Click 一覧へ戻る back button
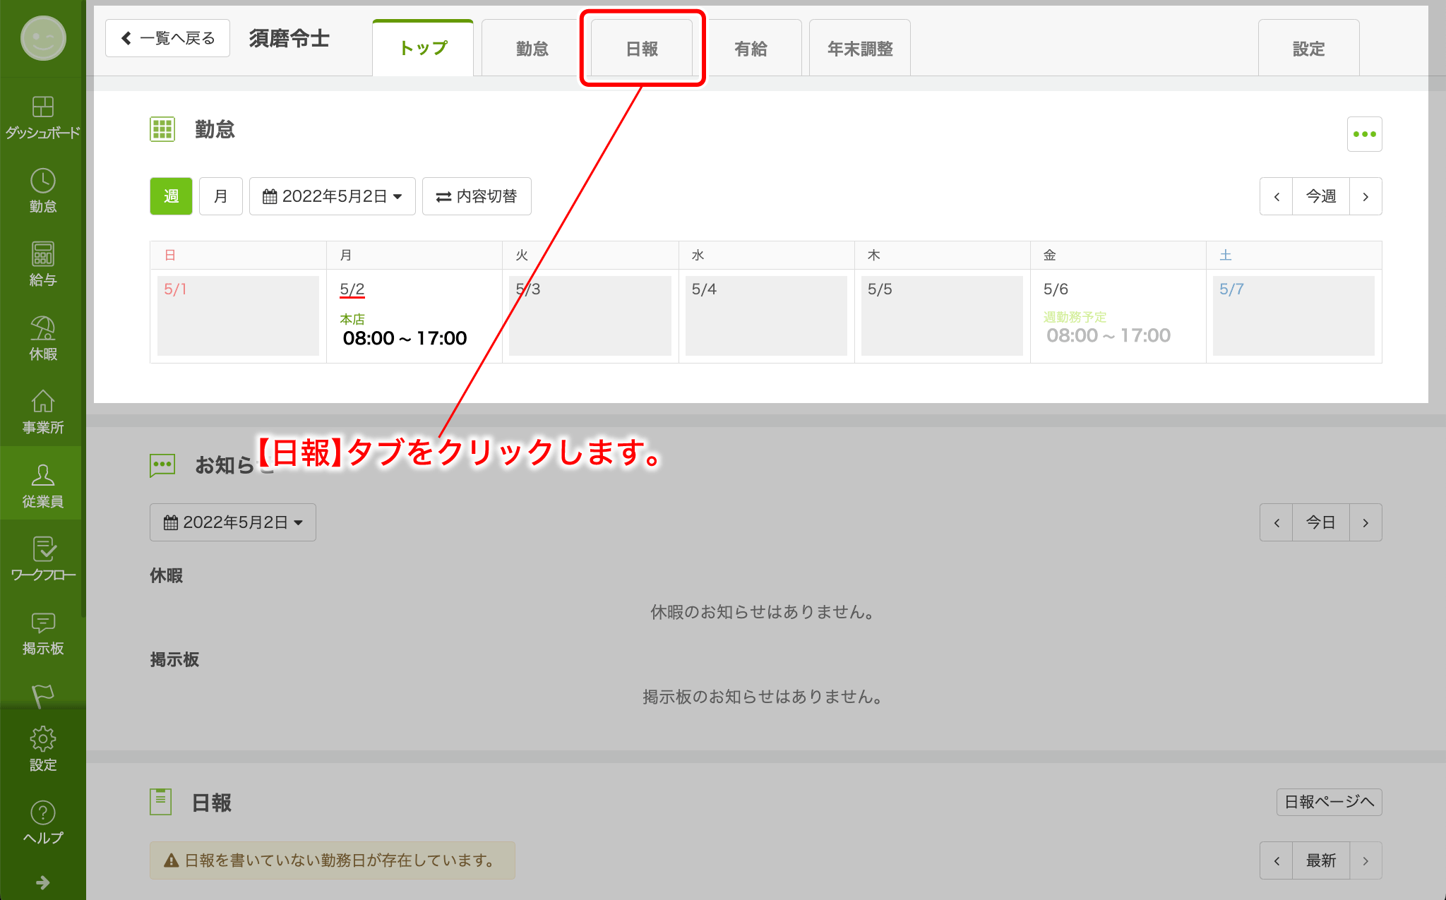Screen dimensions: 1446x900 (167, 38)
